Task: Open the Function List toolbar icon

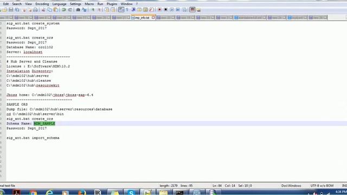Action: tap(152, 10)
